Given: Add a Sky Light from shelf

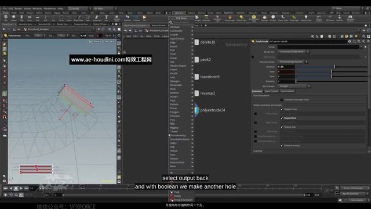Looking at the screenshot, I should pos(264,18).
